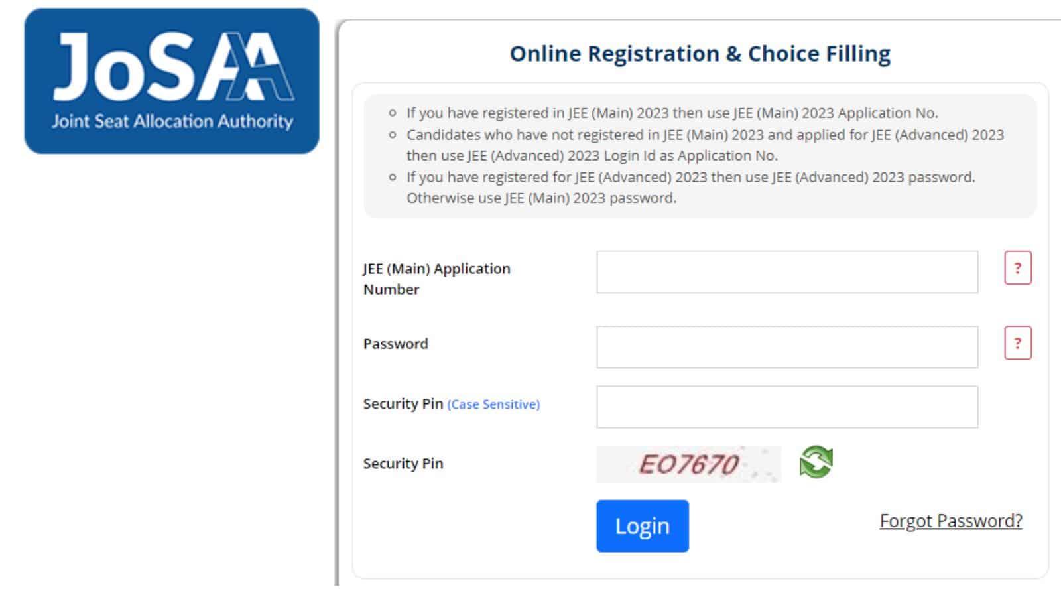
Task: Focus the JEE (Main) Application Number field
Action: (787, 272)
